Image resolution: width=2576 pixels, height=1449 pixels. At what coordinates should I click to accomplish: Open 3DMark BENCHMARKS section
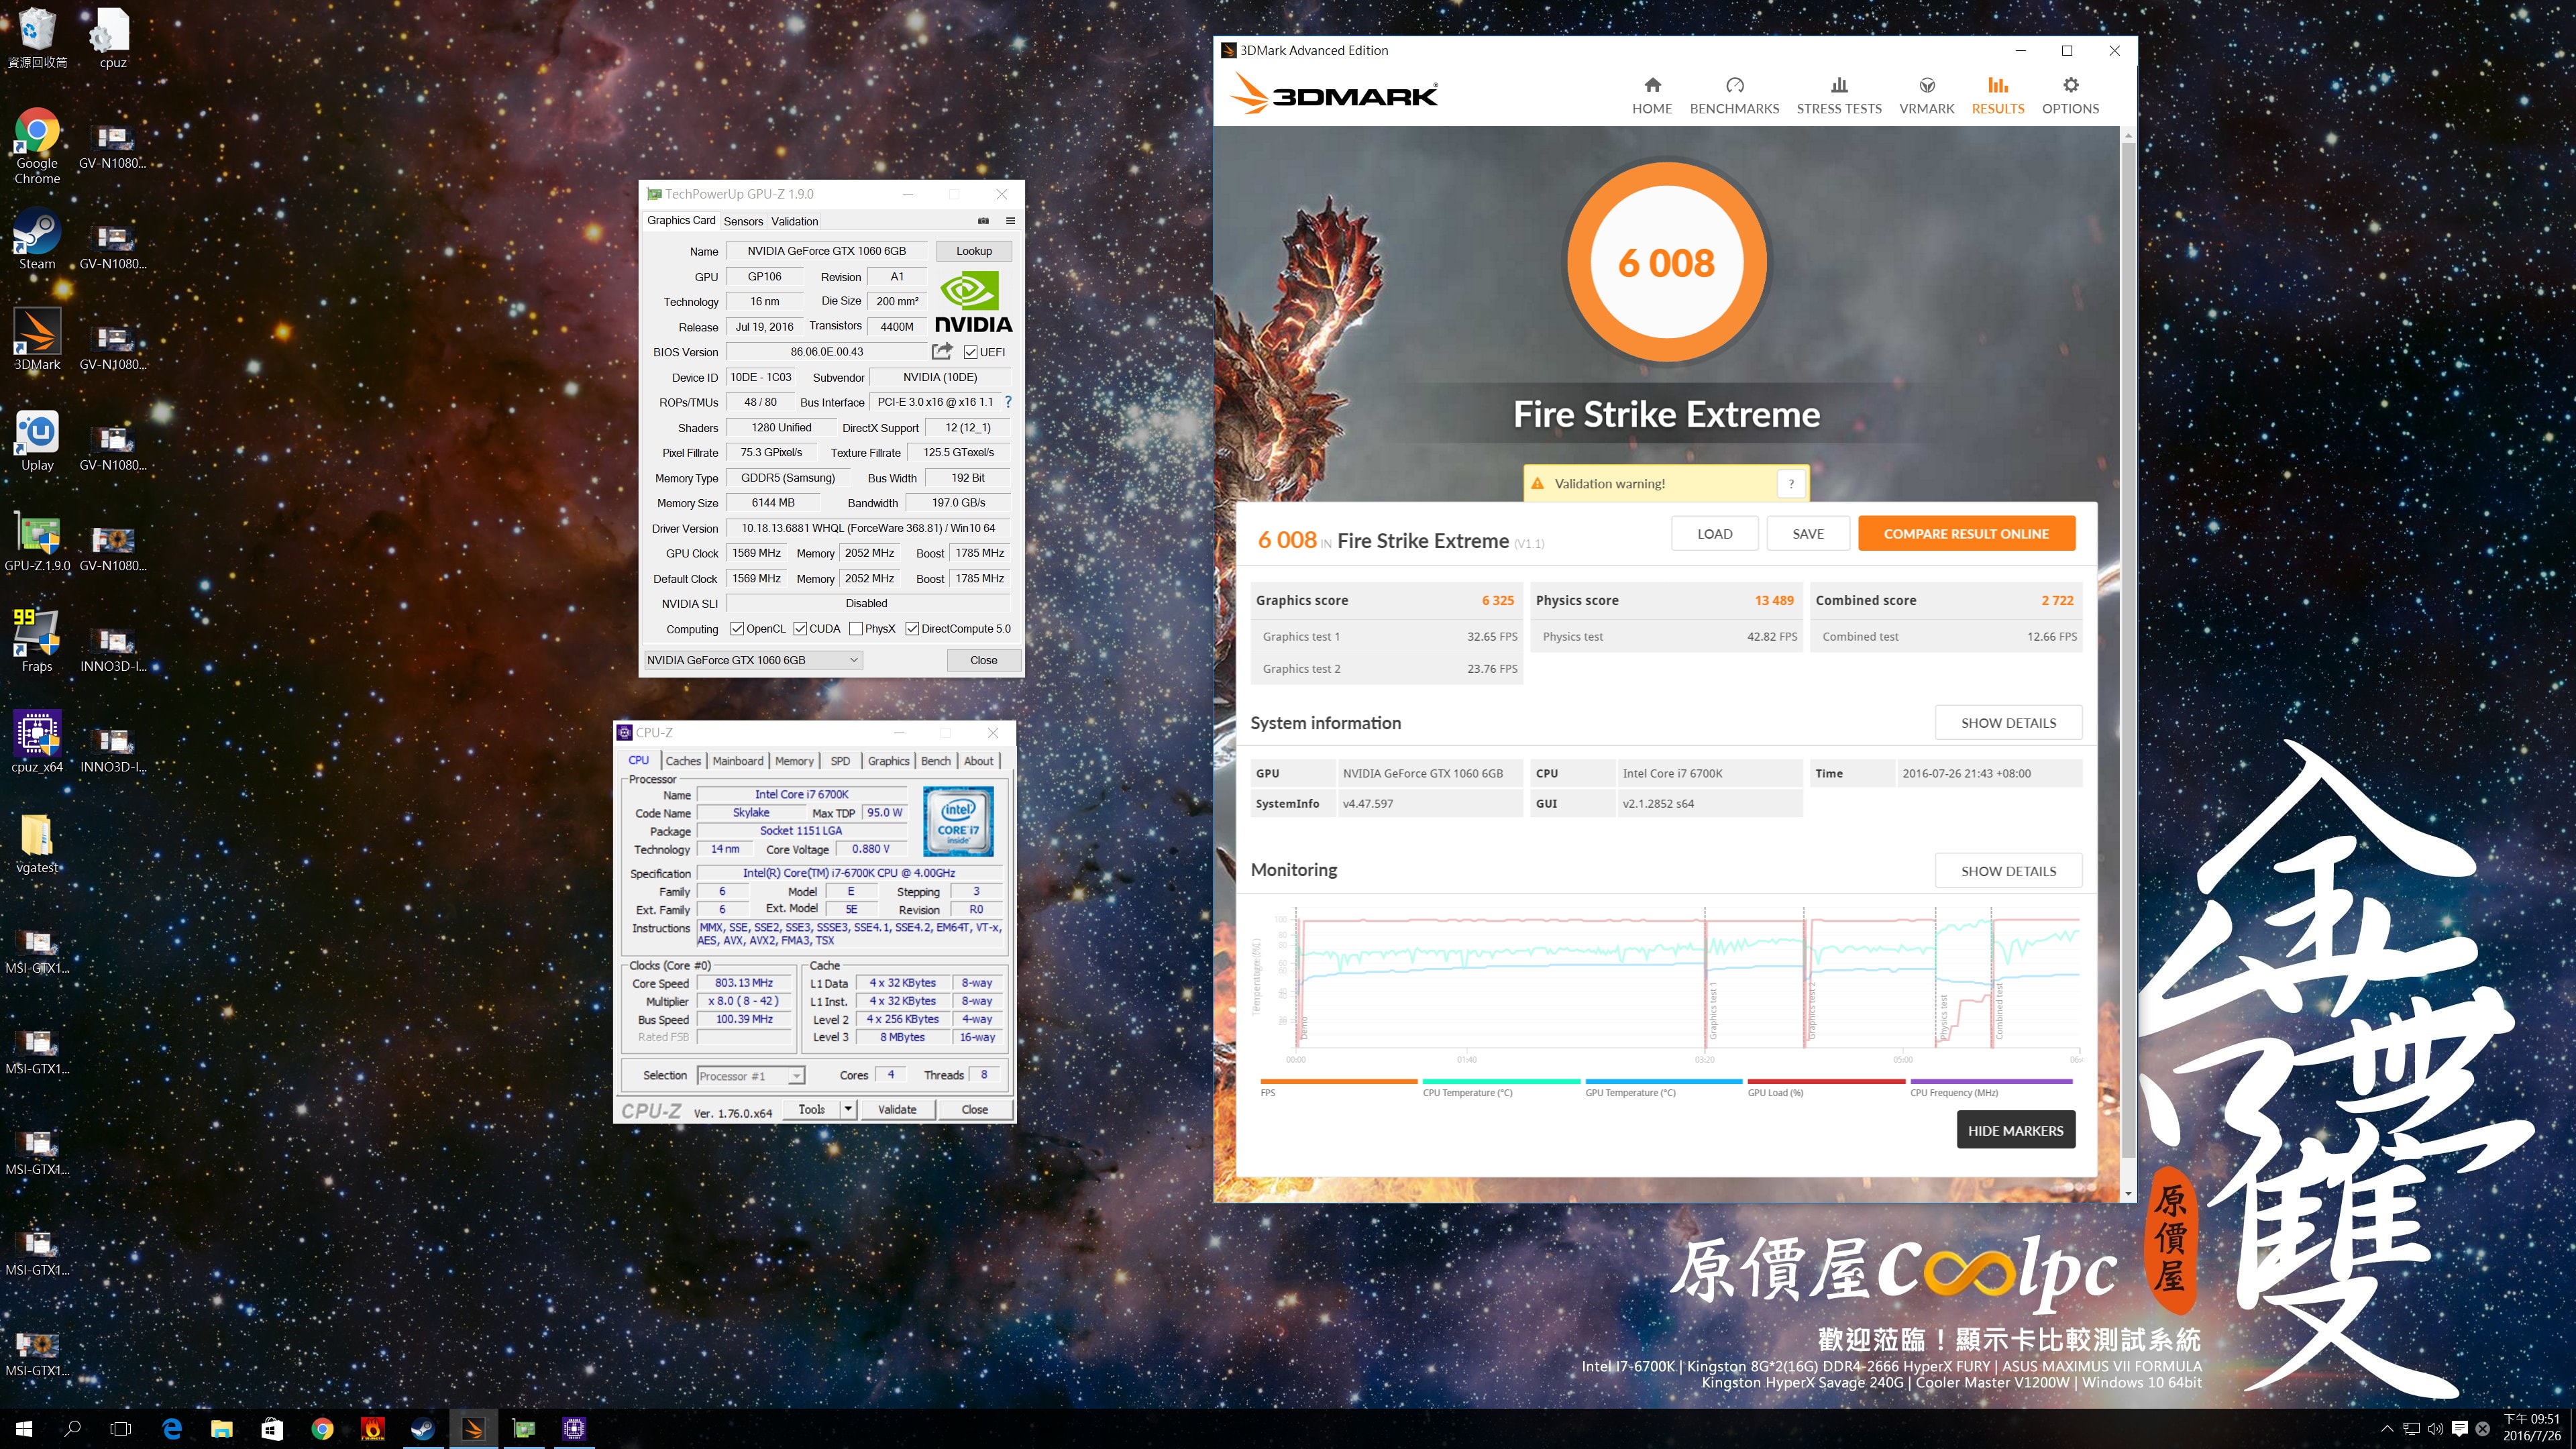click(x=1734, y=96)
